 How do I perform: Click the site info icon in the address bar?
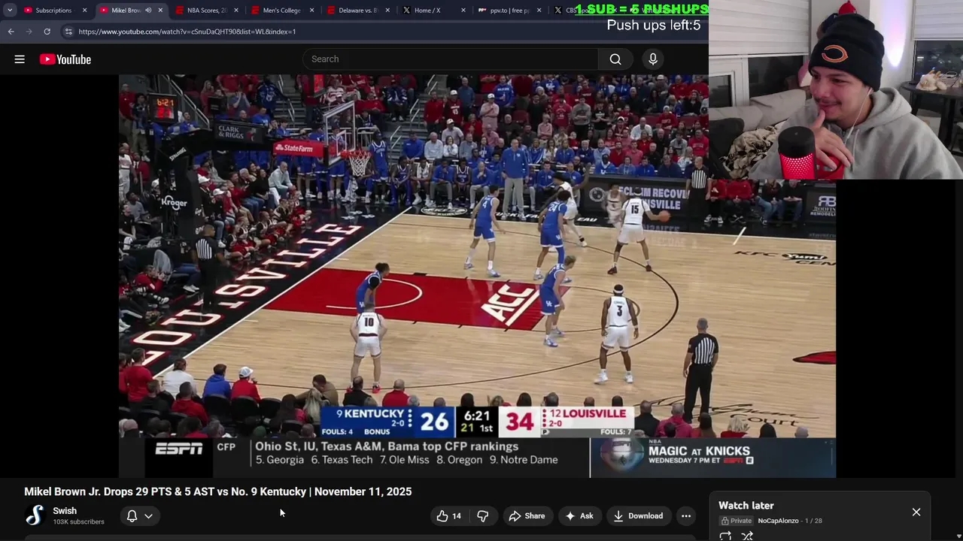(x=68, y=32)
